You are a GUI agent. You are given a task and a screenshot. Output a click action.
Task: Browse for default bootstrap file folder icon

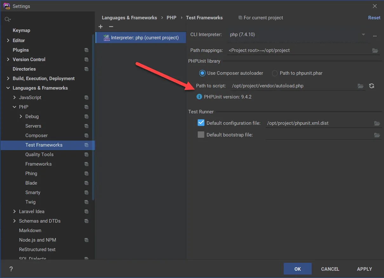click(377, 135)
